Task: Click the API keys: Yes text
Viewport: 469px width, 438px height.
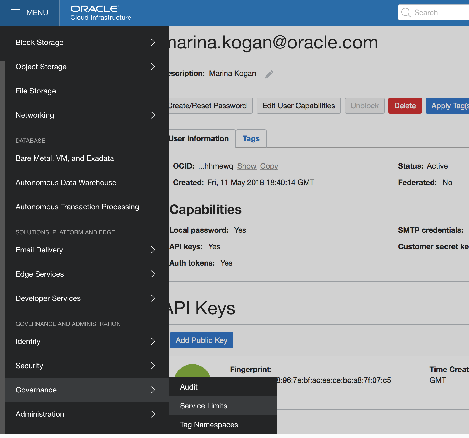Action: [x=195, y=246]
